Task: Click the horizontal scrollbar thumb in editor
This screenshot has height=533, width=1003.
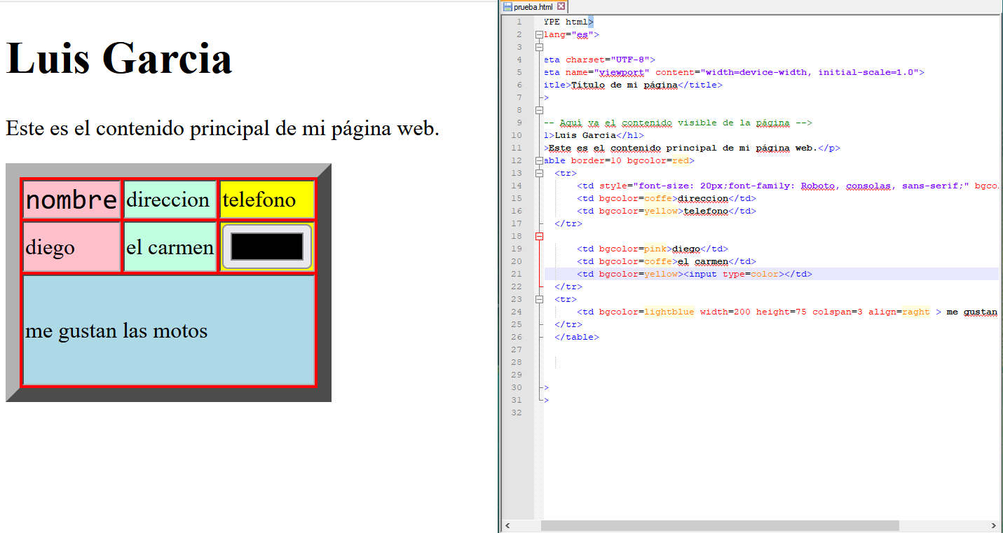Action: (719, 525)
